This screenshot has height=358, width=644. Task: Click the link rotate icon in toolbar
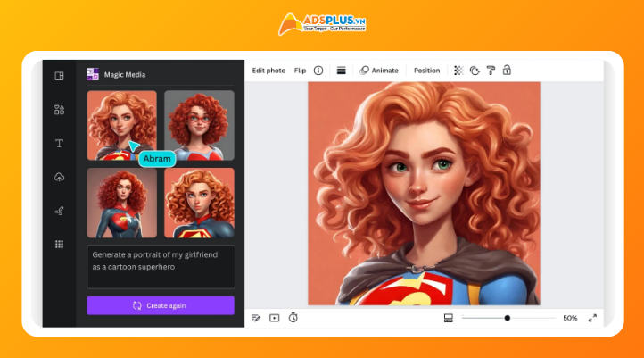click(x=475, y=71)
